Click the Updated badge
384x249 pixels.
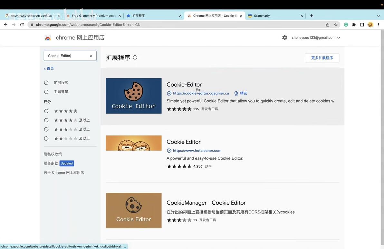[x=67, y=163]
